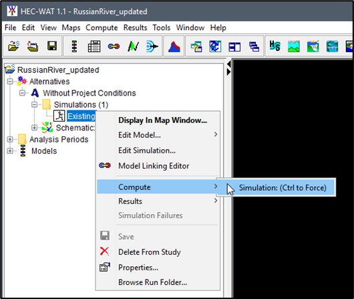The image size is (354, 299).
Task: Select the Simulations (1) folder
Action: [x=81, y=105]
